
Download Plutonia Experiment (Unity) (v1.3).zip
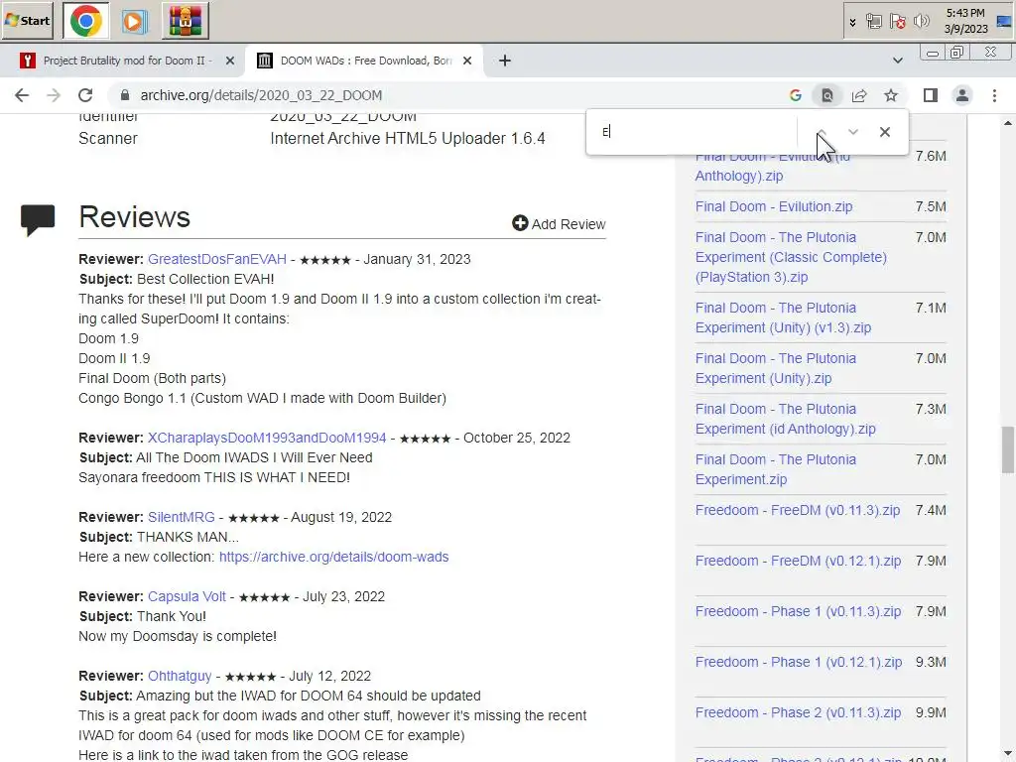pyautogui.click(x=783, y=317)
